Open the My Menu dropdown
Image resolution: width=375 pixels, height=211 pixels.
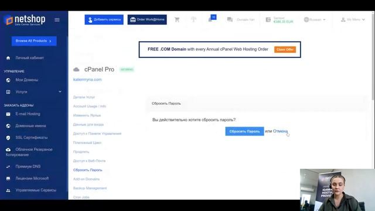[x=353, y=19]
